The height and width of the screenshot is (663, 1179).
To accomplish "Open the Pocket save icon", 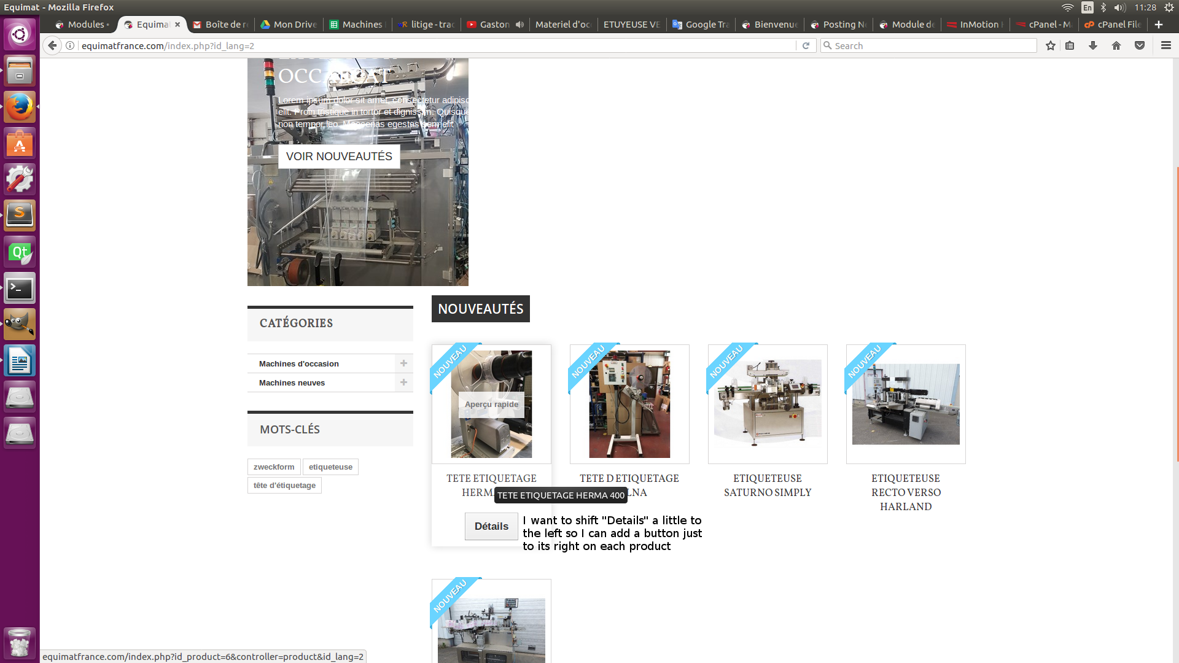I will (x=1140, y=45).
